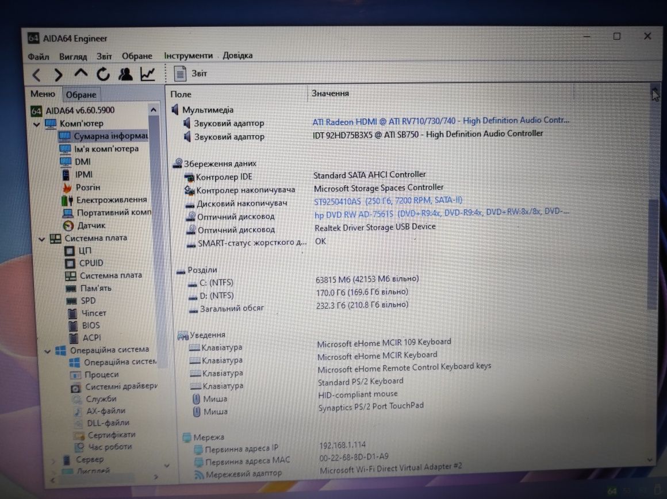Image resolution: width=667 pixels, height=499 pixels.
Task: Open the Портативний комп'ютер item
Action: click(x=107, y=213)
